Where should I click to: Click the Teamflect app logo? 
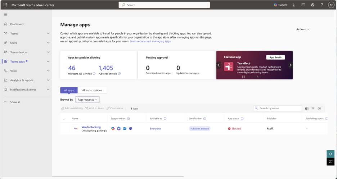(229, 66)
